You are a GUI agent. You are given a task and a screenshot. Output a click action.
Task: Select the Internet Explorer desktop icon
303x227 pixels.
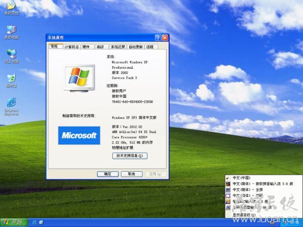12,106
